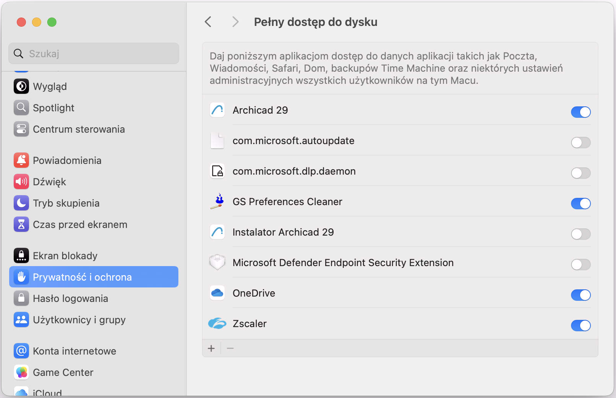Click the back navigation chevron
Image resolution: width=616 pixels, height=398 pixels.
[208, 22]
